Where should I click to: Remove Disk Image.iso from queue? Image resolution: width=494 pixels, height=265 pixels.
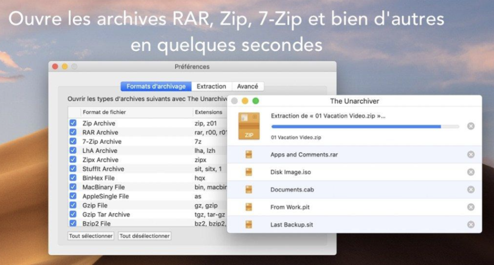pos(471,172)
